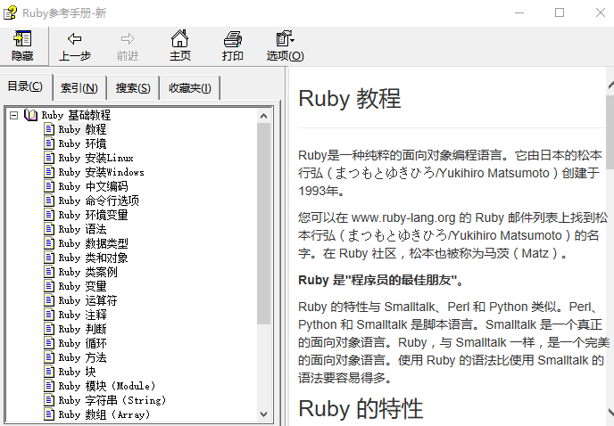Click the book icon beside Ruby 基础教程
Screen dimensions: 614x426
31,115
